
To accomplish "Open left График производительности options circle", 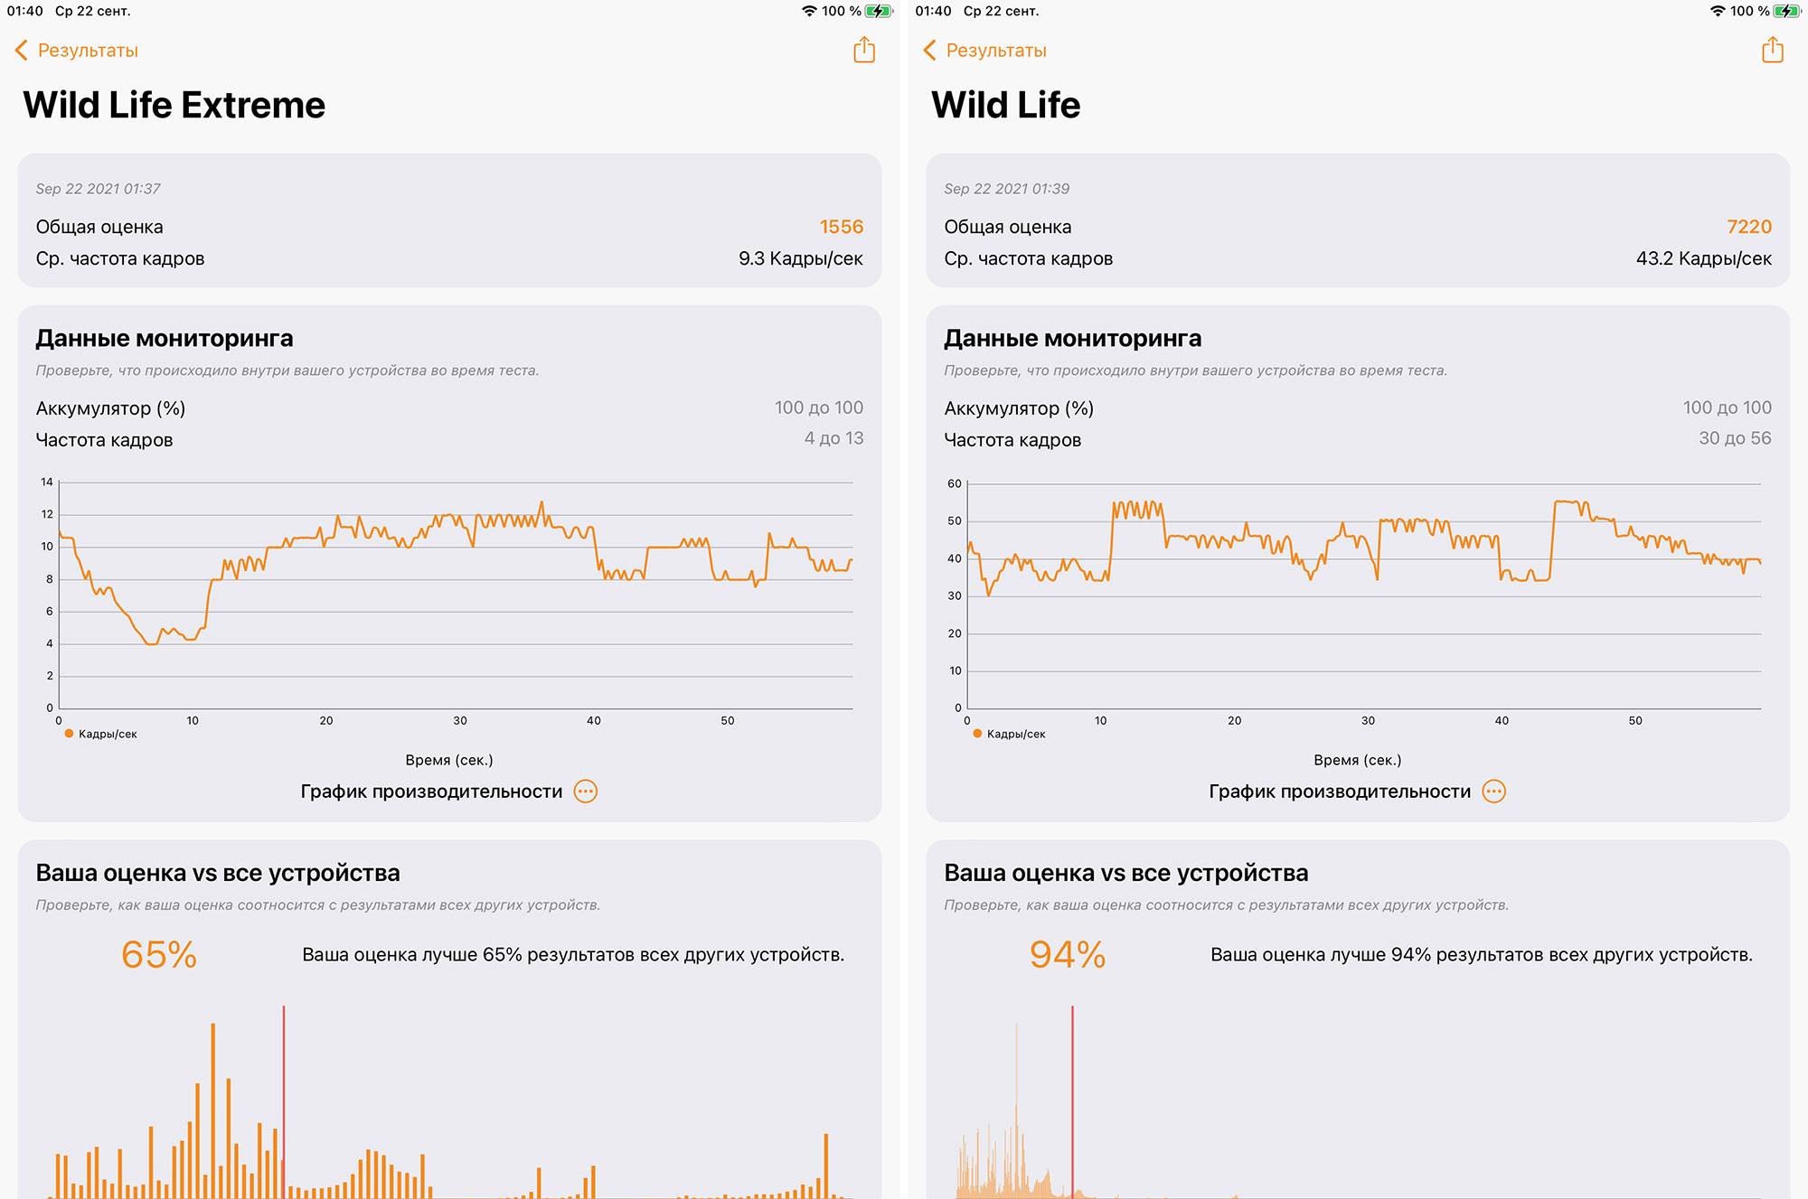I will [586, 792].
